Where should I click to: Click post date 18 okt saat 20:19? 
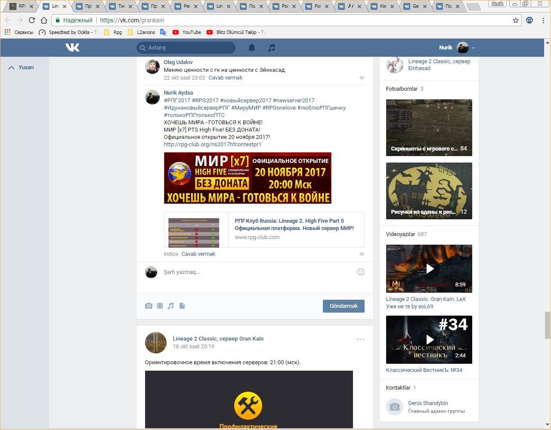coord(193,347)
